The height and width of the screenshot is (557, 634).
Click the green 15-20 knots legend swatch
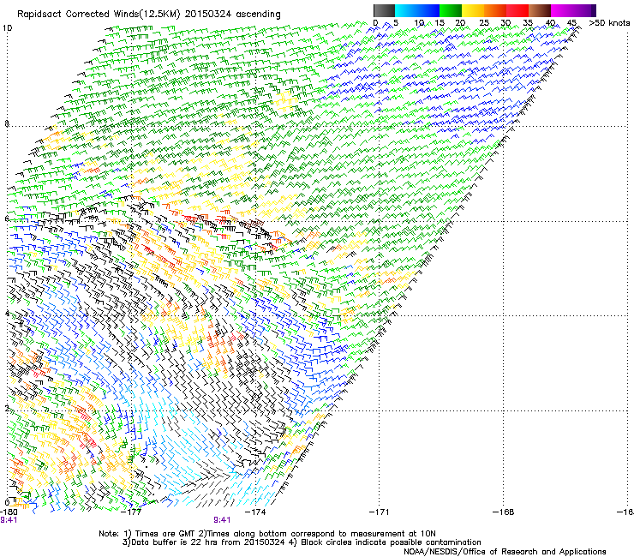451,10
